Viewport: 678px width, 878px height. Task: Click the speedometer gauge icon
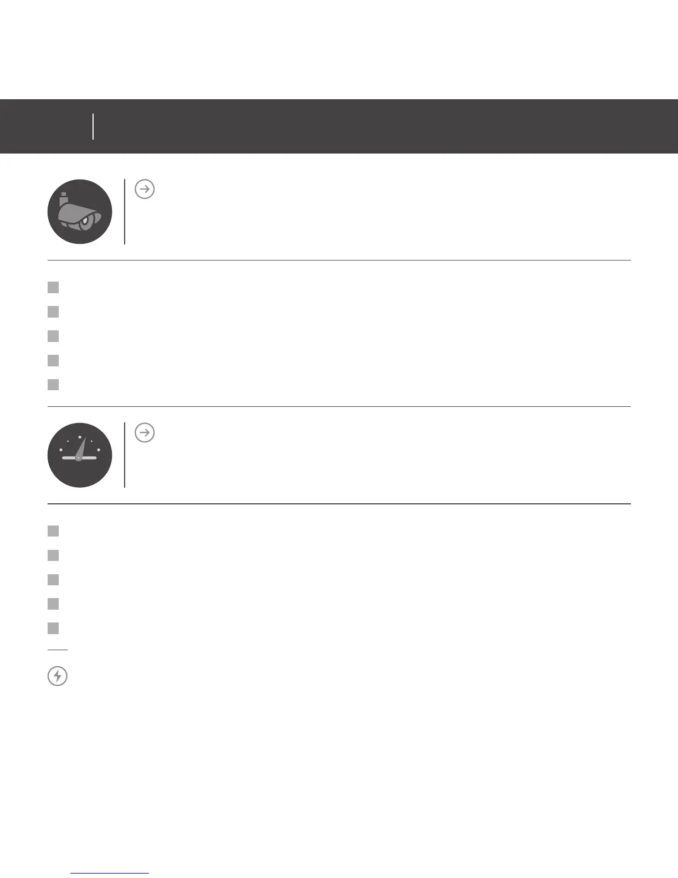point(80,455)
